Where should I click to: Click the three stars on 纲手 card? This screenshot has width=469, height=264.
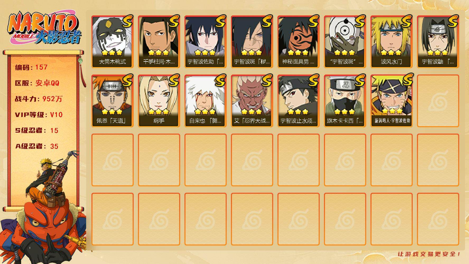(x=159, y=112)
